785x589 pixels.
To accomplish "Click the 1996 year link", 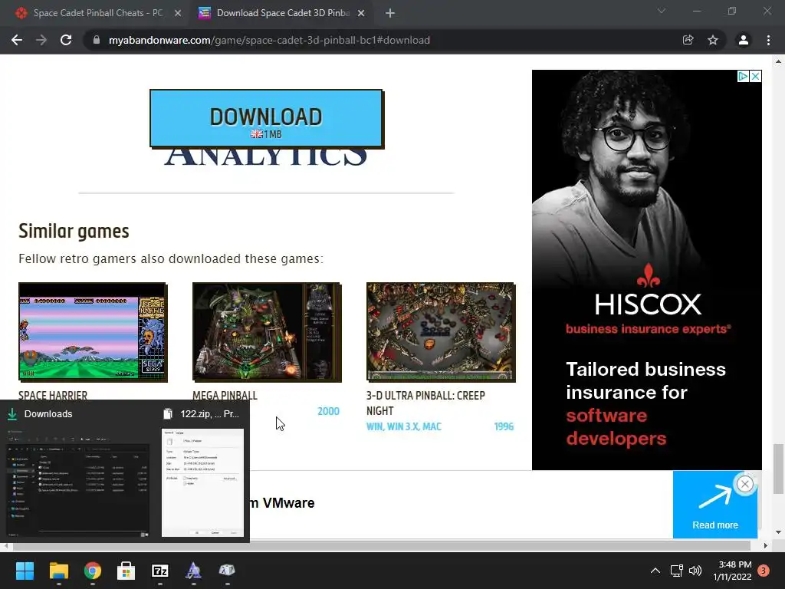I will coord(504,426).
